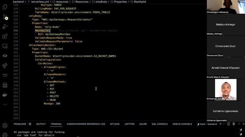Click 'ValidateRequestBody: true' line
Viewport: 245px width, 137px height.
pos(54,38)
